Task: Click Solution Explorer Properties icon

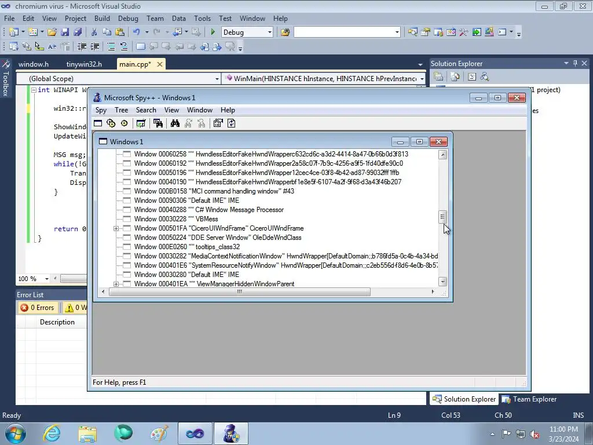Action: point(438,77)
